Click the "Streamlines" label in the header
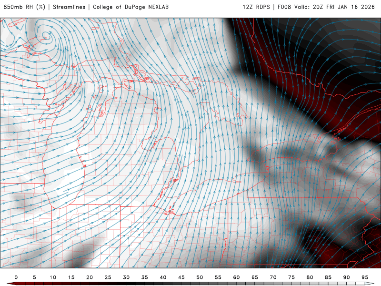This screenshot has height=286, width=381. tap(69, 7)
